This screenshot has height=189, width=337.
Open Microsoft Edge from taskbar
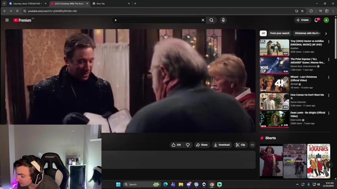(x=165, y=185)
